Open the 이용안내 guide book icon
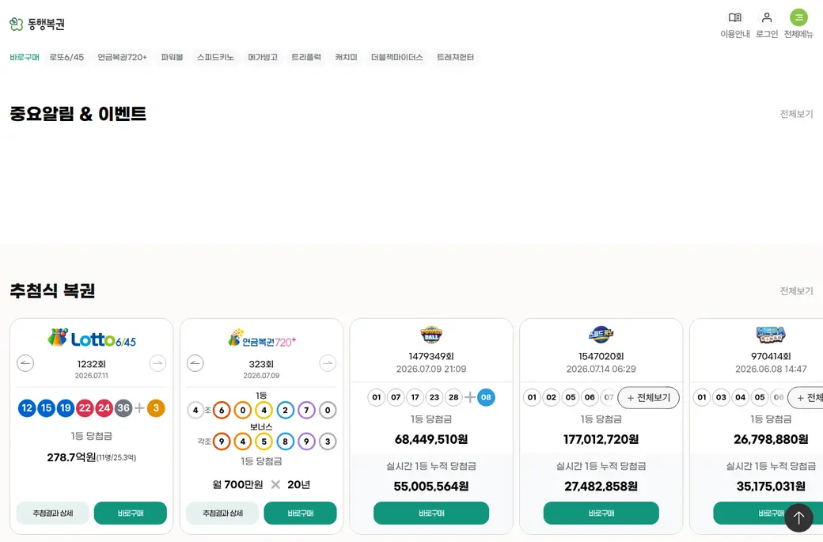Image resolution: width=823 pixels, height=542 pixels. click(x=735, y=18)
